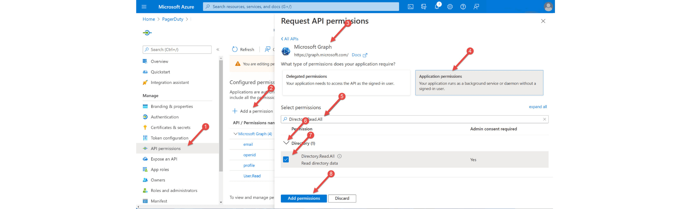This screenshot has width=691, height=209.
Task: Click the Home breadcrumb link
Action: 149,19
